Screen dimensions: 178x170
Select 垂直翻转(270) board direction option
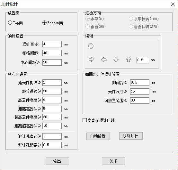point(144,27)
